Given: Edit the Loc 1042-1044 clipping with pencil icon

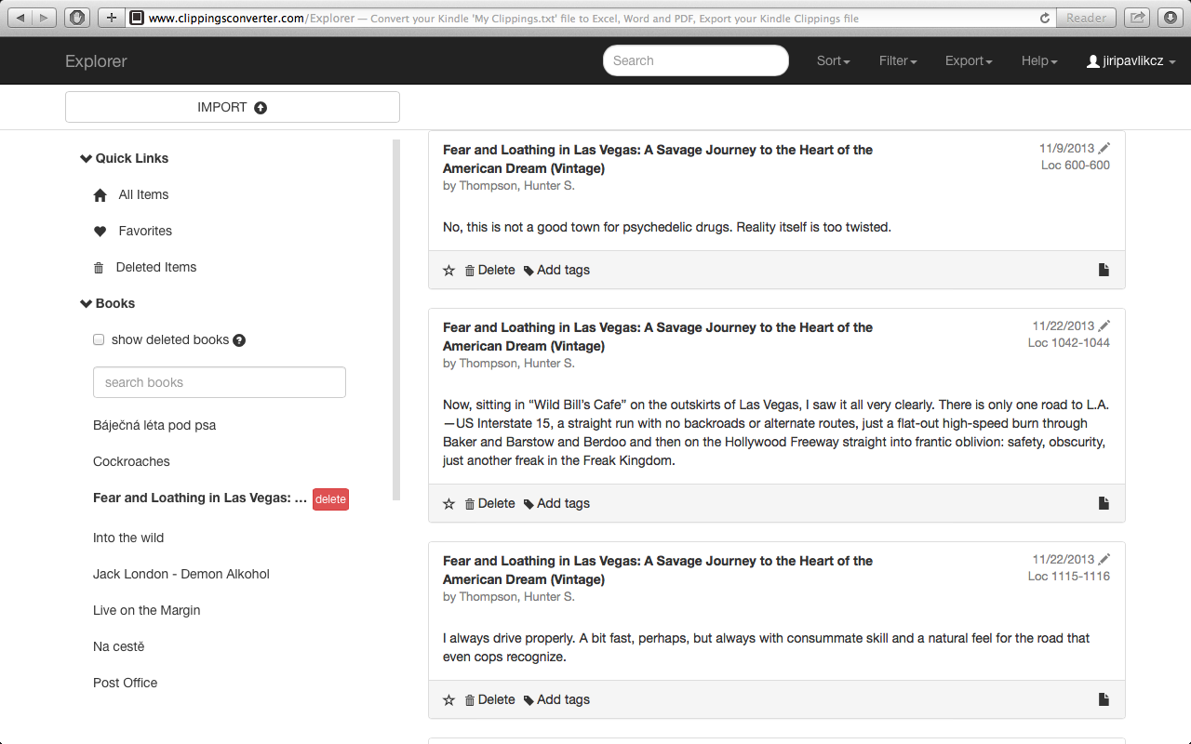Looking at the screenshot, I should click(1104, 325).
